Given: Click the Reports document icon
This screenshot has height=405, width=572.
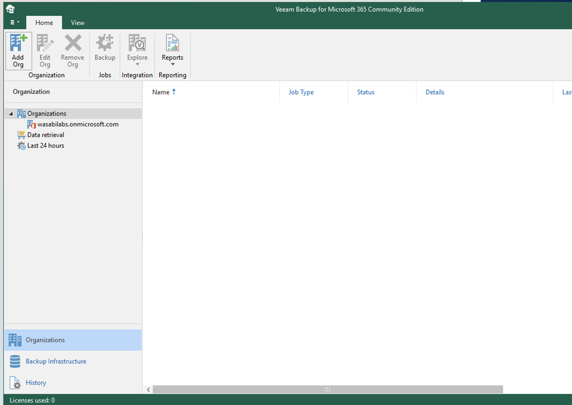Looking at the screenshot, I should pyautogui.click(x=173, y=43).
